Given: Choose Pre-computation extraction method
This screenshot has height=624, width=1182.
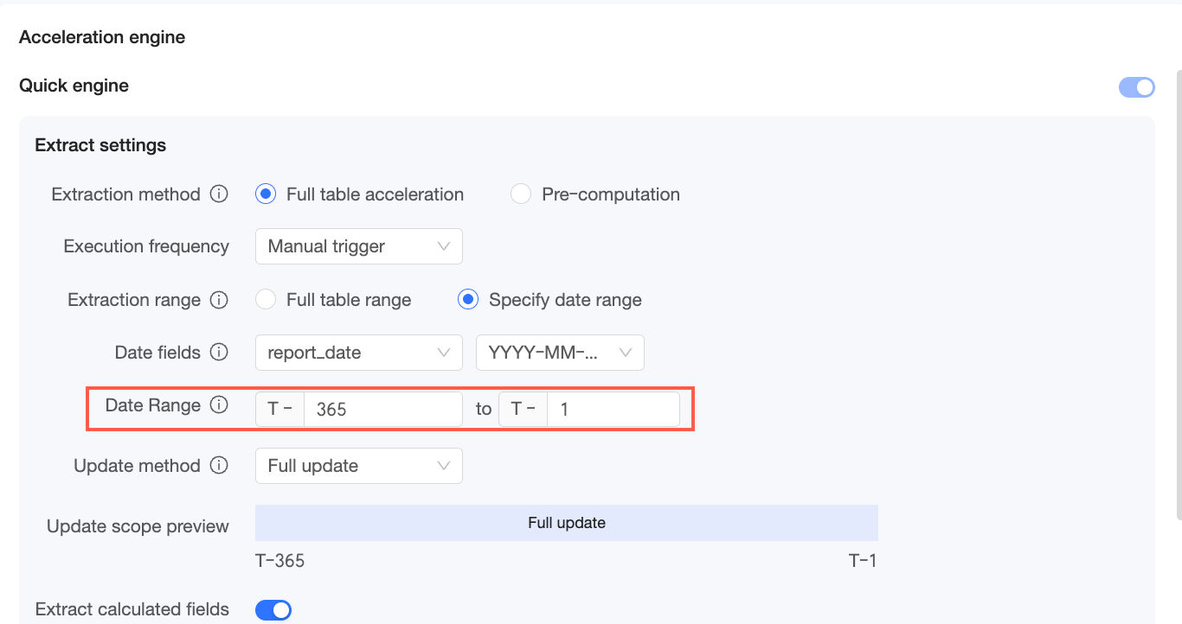Looking at the screenshot, I should tap(521, 194).
